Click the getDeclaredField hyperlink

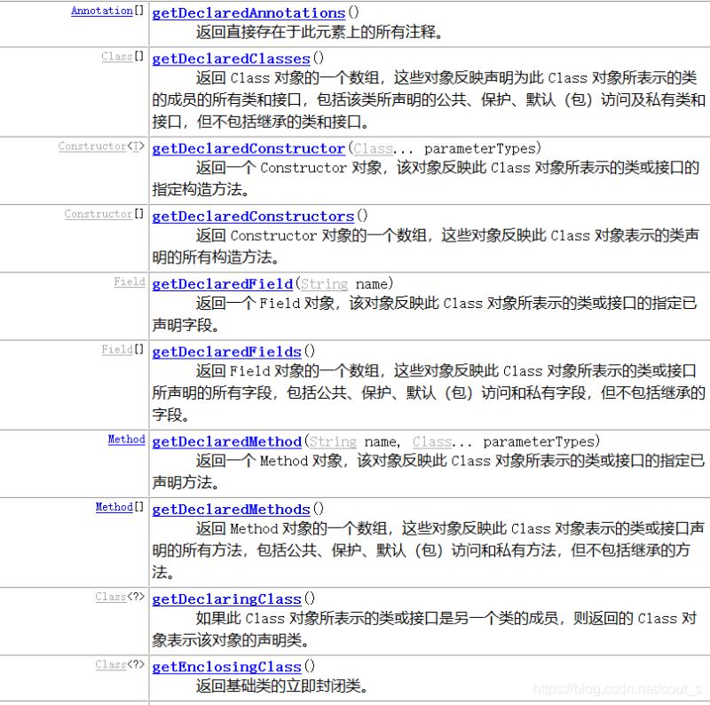click(x=220, y=283)
